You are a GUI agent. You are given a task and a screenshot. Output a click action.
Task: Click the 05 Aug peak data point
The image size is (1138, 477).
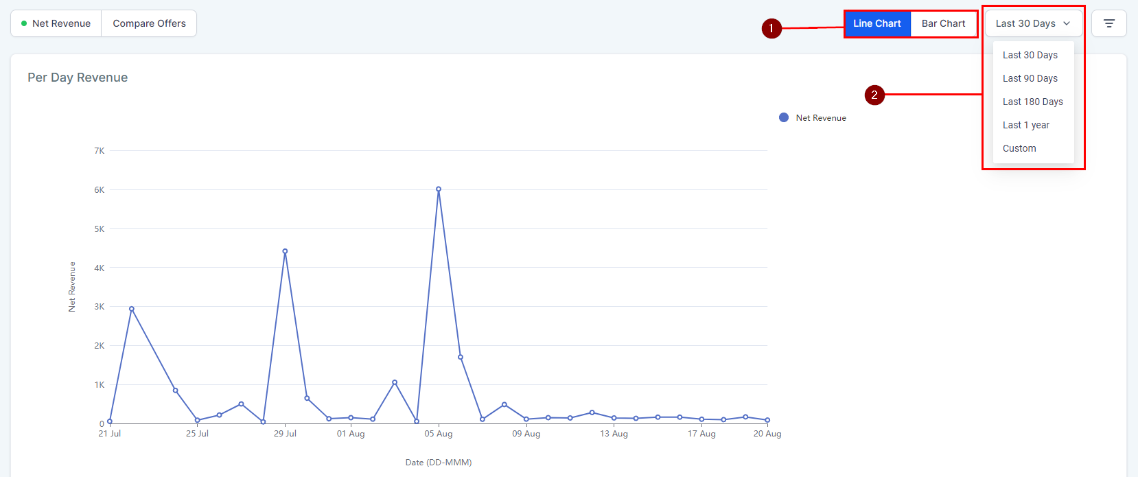[x=439, y=189]
